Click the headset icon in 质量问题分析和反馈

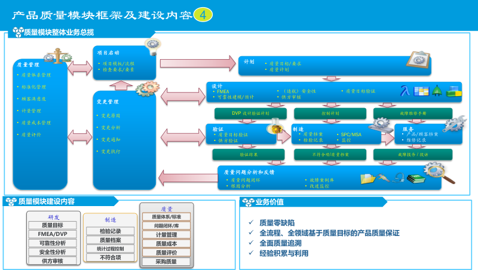pos(399,177)
